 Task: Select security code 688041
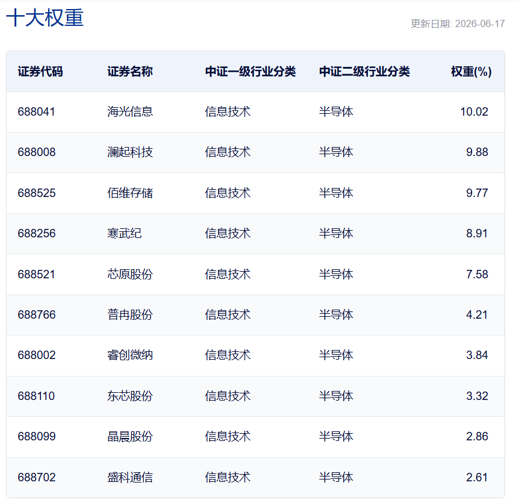click(x=36, y=111)
